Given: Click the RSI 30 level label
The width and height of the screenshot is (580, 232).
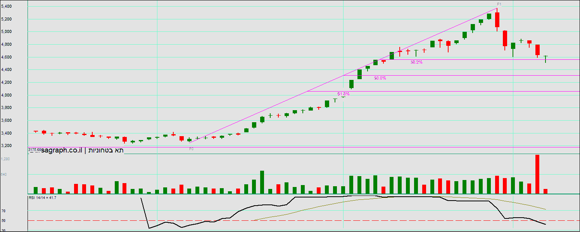Looking at the screenshot, I should [3, 230].
